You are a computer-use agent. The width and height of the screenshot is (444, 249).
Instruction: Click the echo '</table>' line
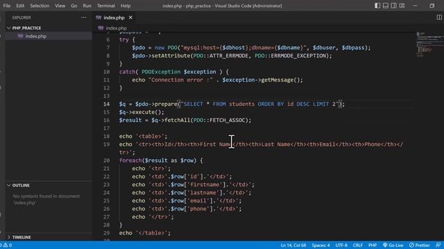pos(145,233)
